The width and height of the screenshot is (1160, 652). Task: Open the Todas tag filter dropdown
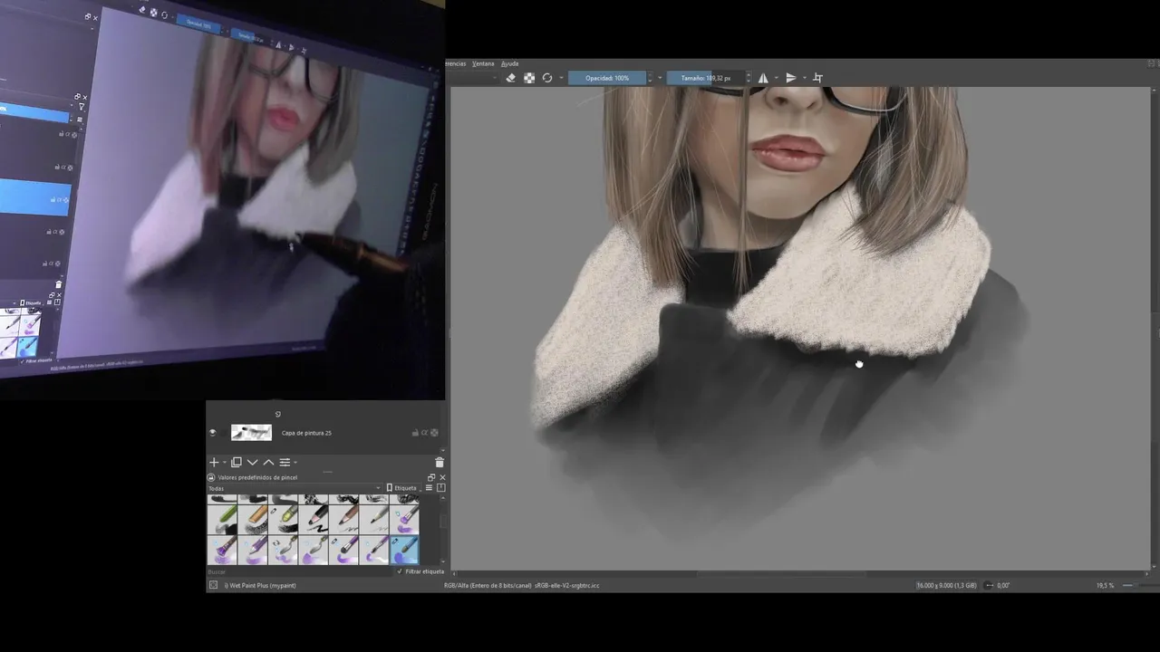point(295,488)
